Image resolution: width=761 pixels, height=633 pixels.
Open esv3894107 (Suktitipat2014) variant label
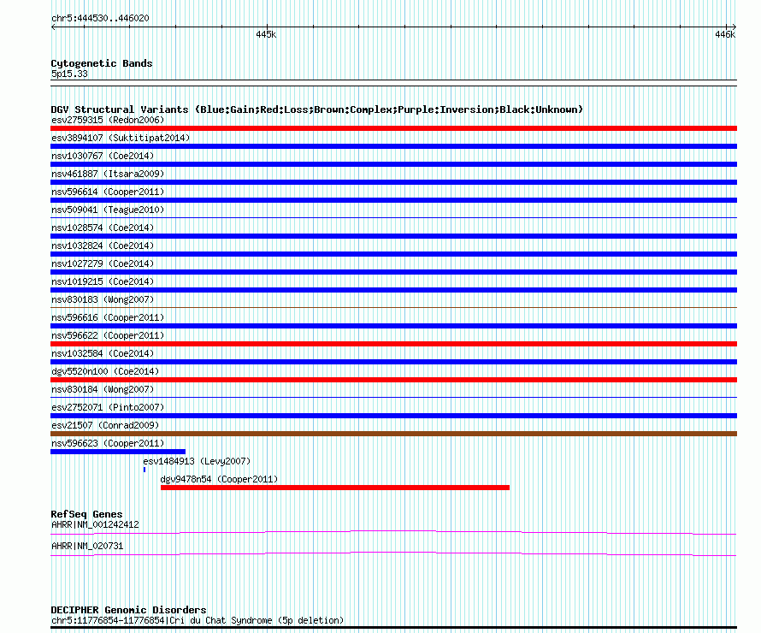(121, 138)
